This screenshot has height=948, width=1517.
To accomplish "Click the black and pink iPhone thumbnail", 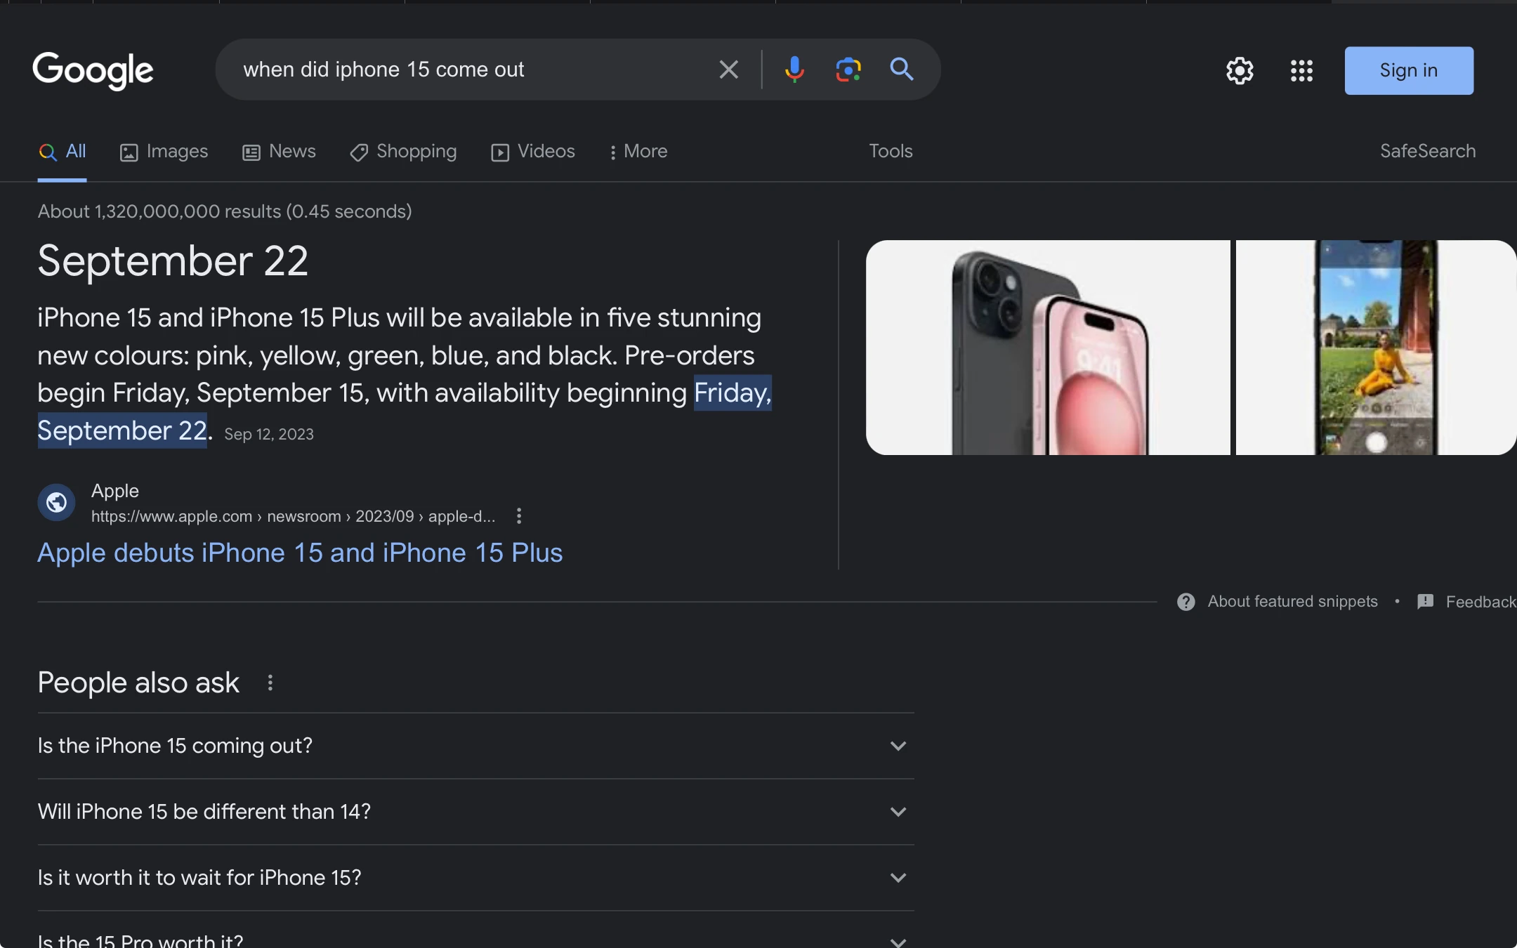I will tap(1048, 348).
